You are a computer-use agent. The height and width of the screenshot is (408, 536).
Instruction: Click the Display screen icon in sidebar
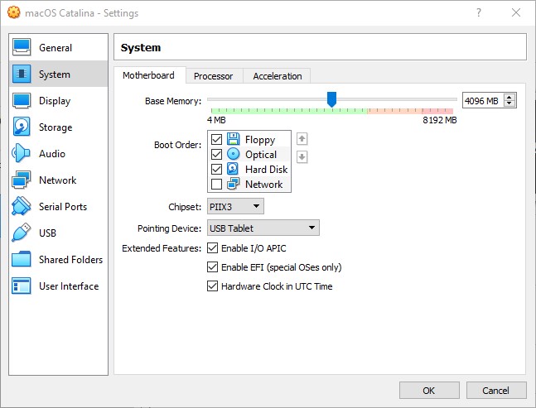click(x=22, y=100)
